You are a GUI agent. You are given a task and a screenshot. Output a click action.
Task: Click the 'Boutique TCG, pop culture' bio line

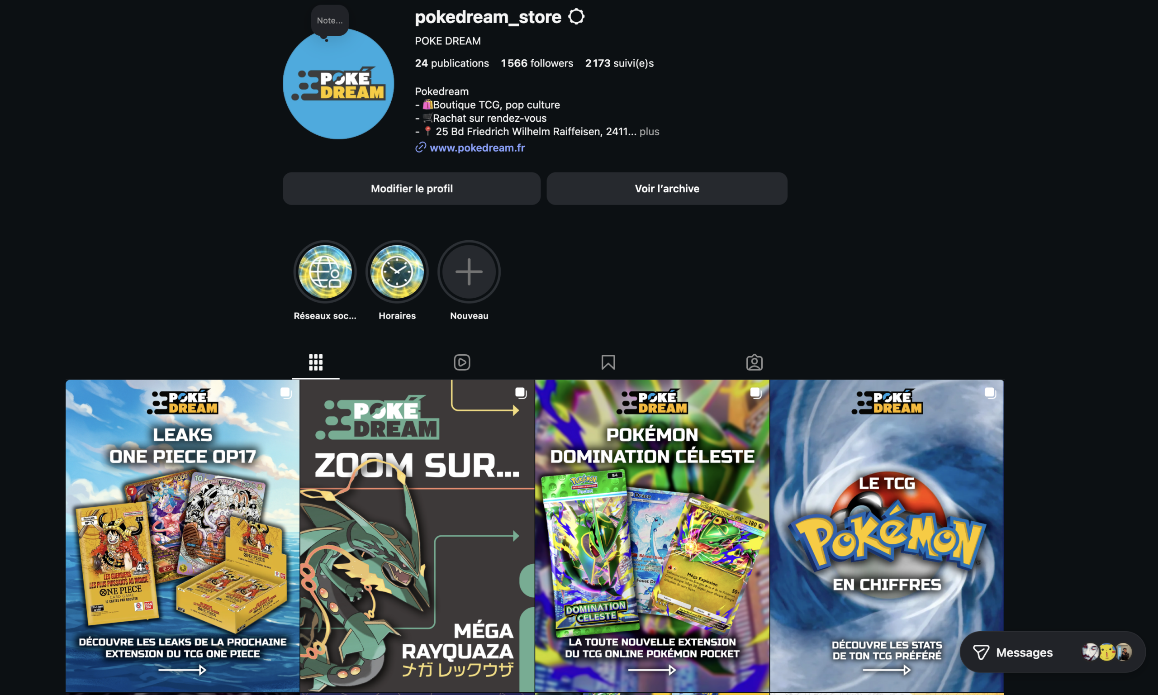tap(487, 105)
